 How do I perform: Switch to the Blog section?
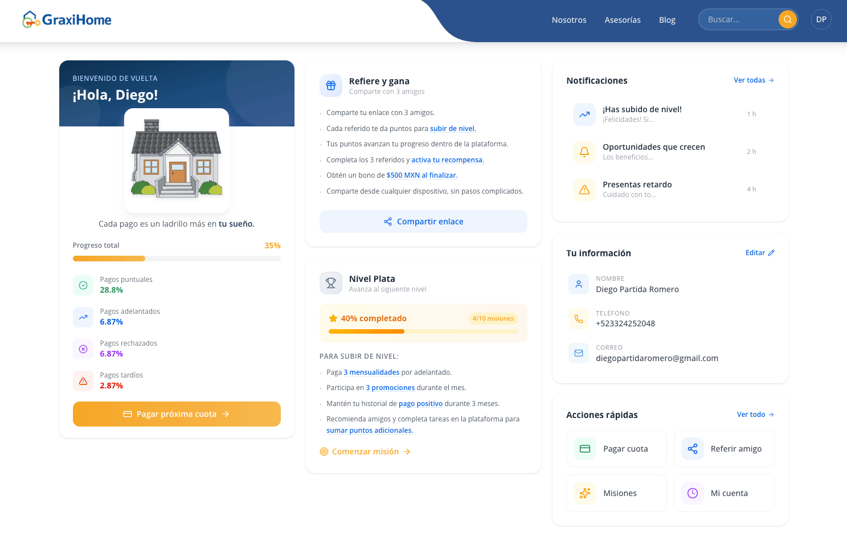coord(667,19)
